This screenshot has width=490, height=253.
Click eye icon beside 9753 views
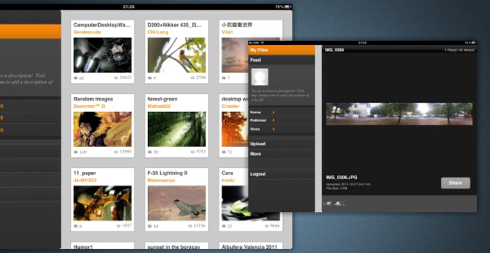[192, 152]
